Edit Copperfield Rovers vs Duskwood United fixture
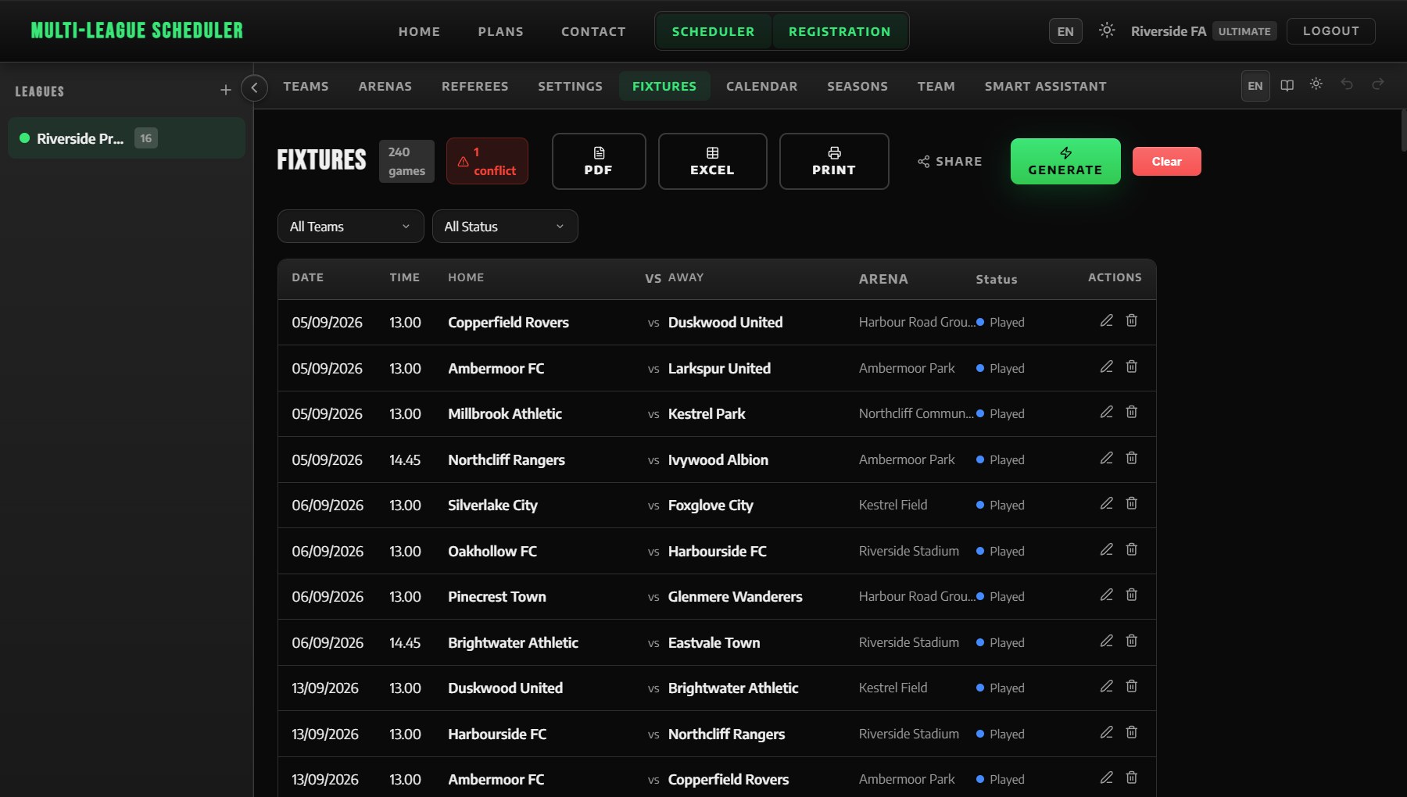The image size is (1407, 797). click(1106, 320)
